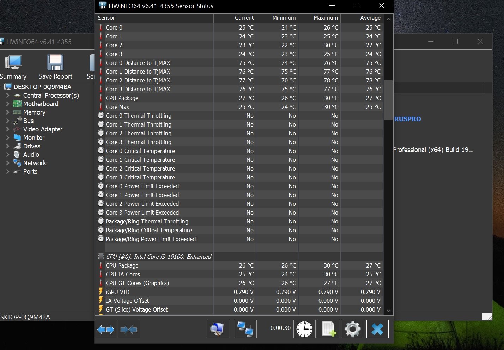This screenshot has height=350, width=504.
Task: Expand the Memory tree node
Action: point(7,112)
